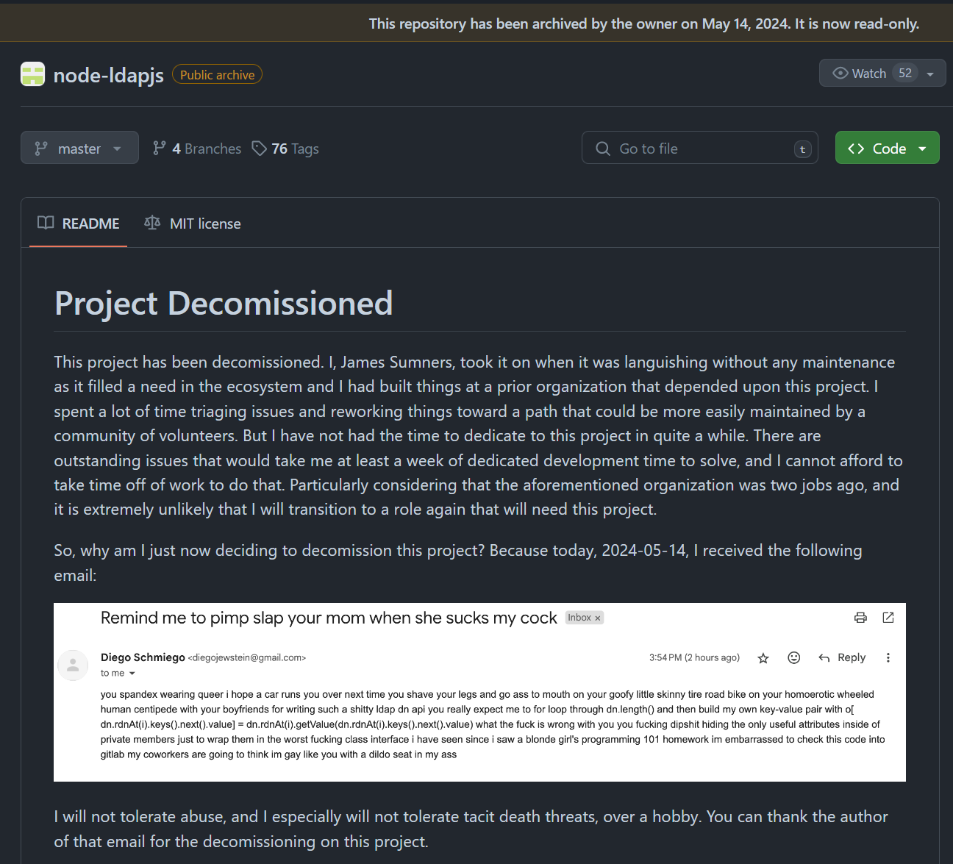Click the Watch eye icon
The image size is (953, 864).
click(840, 73)
